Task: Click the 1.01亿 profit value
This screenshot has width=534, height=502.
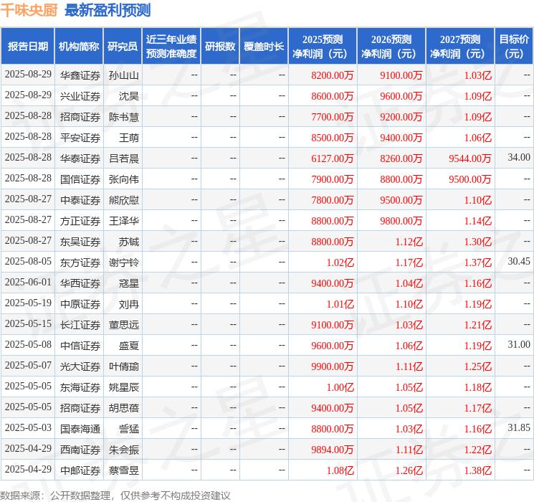Action: tap(340, 304)
